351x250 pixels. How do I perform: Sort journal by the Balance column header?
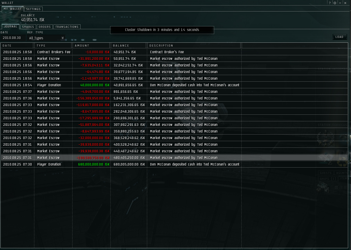click(x=129, y=46)
